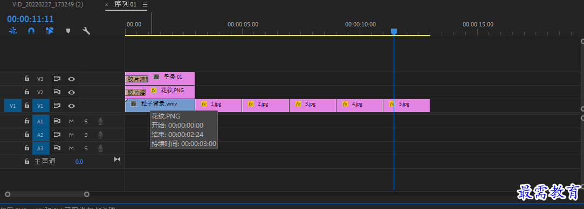Toggle Snap magnet icon in timeline

click(x=31, y=31)
